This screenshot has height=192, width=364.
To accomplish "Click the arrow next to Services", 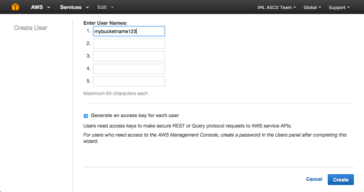I will tap(87, 7).
